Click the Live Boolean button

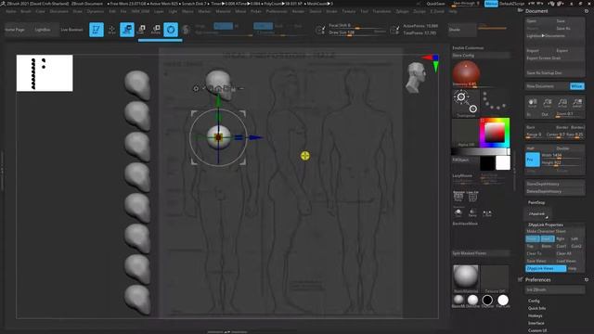[71, 30]
